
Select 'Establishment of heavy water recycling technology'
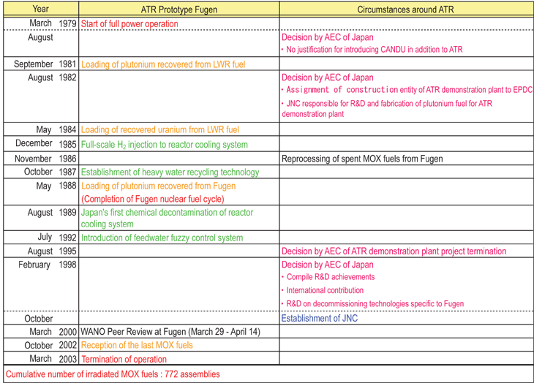point(170,172)
